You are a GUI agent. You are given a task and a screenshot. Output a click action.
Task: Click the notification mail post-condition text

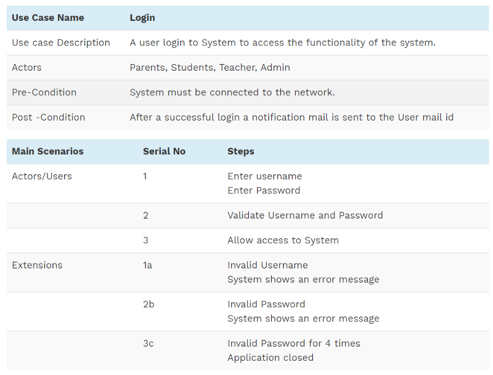coord(291,117)
